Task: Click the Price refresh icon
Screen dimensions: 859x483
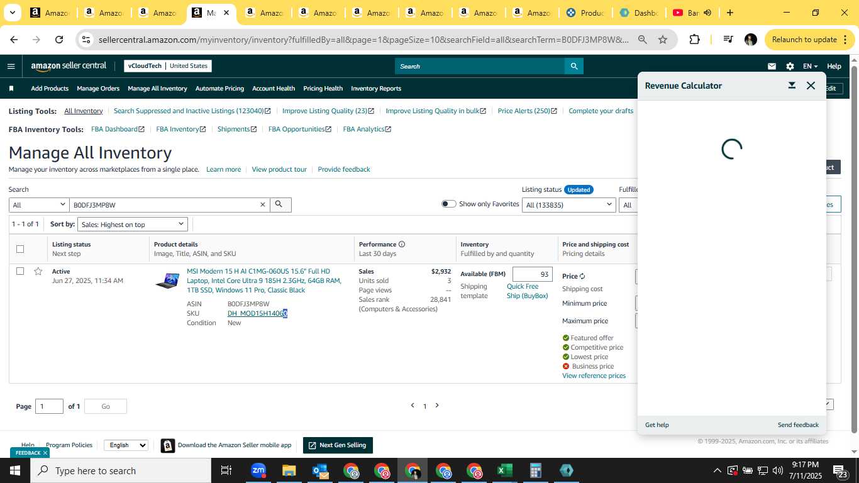Action: pos(582,276)
